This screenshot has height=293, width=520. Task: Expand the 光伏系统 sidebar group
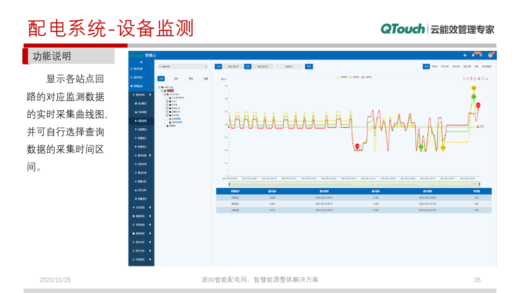(141, 207)
